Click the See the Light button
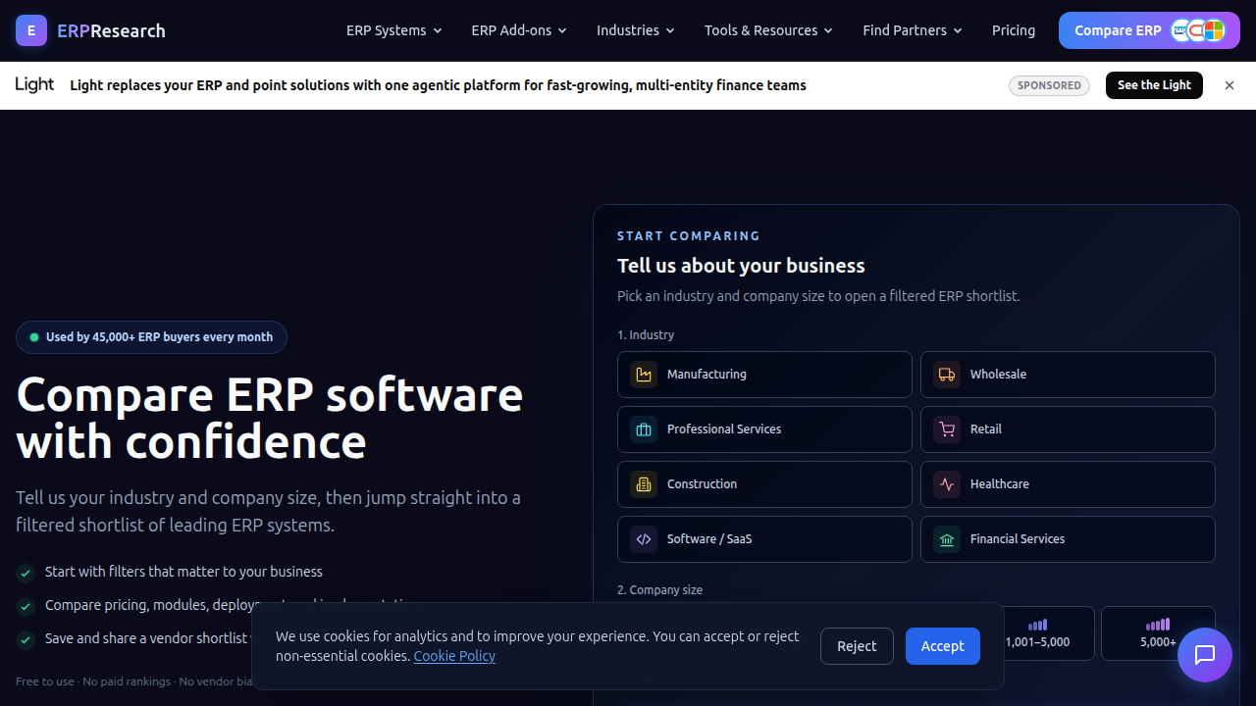The width and height of the screenshot is (1256, 706). click(1154, 85)
